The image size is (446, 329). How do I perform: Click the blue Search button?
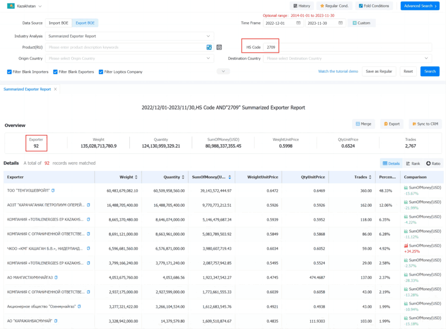(x=430, y=71)
